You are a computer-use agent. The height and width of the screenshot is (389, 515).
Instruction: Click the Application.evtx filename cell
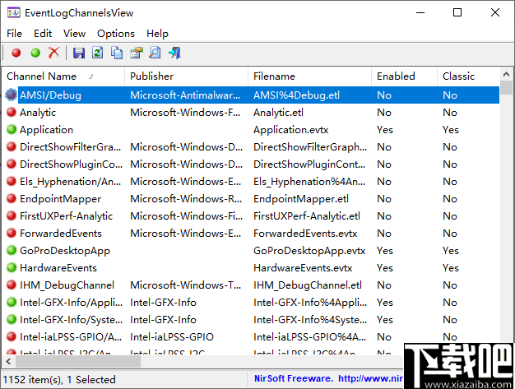click(290, 130)
